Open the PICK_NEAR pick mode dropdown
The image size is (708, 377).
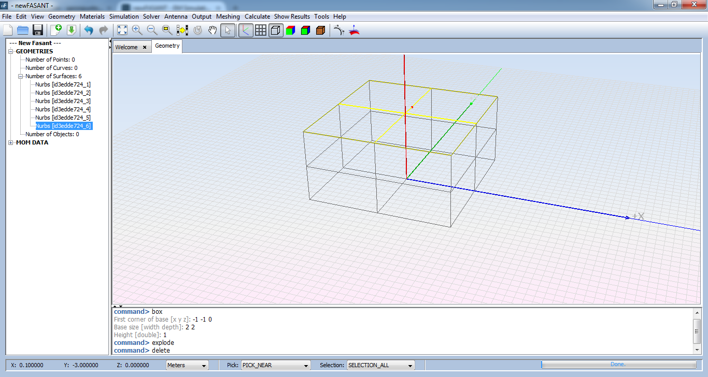[x=275, y=365]
